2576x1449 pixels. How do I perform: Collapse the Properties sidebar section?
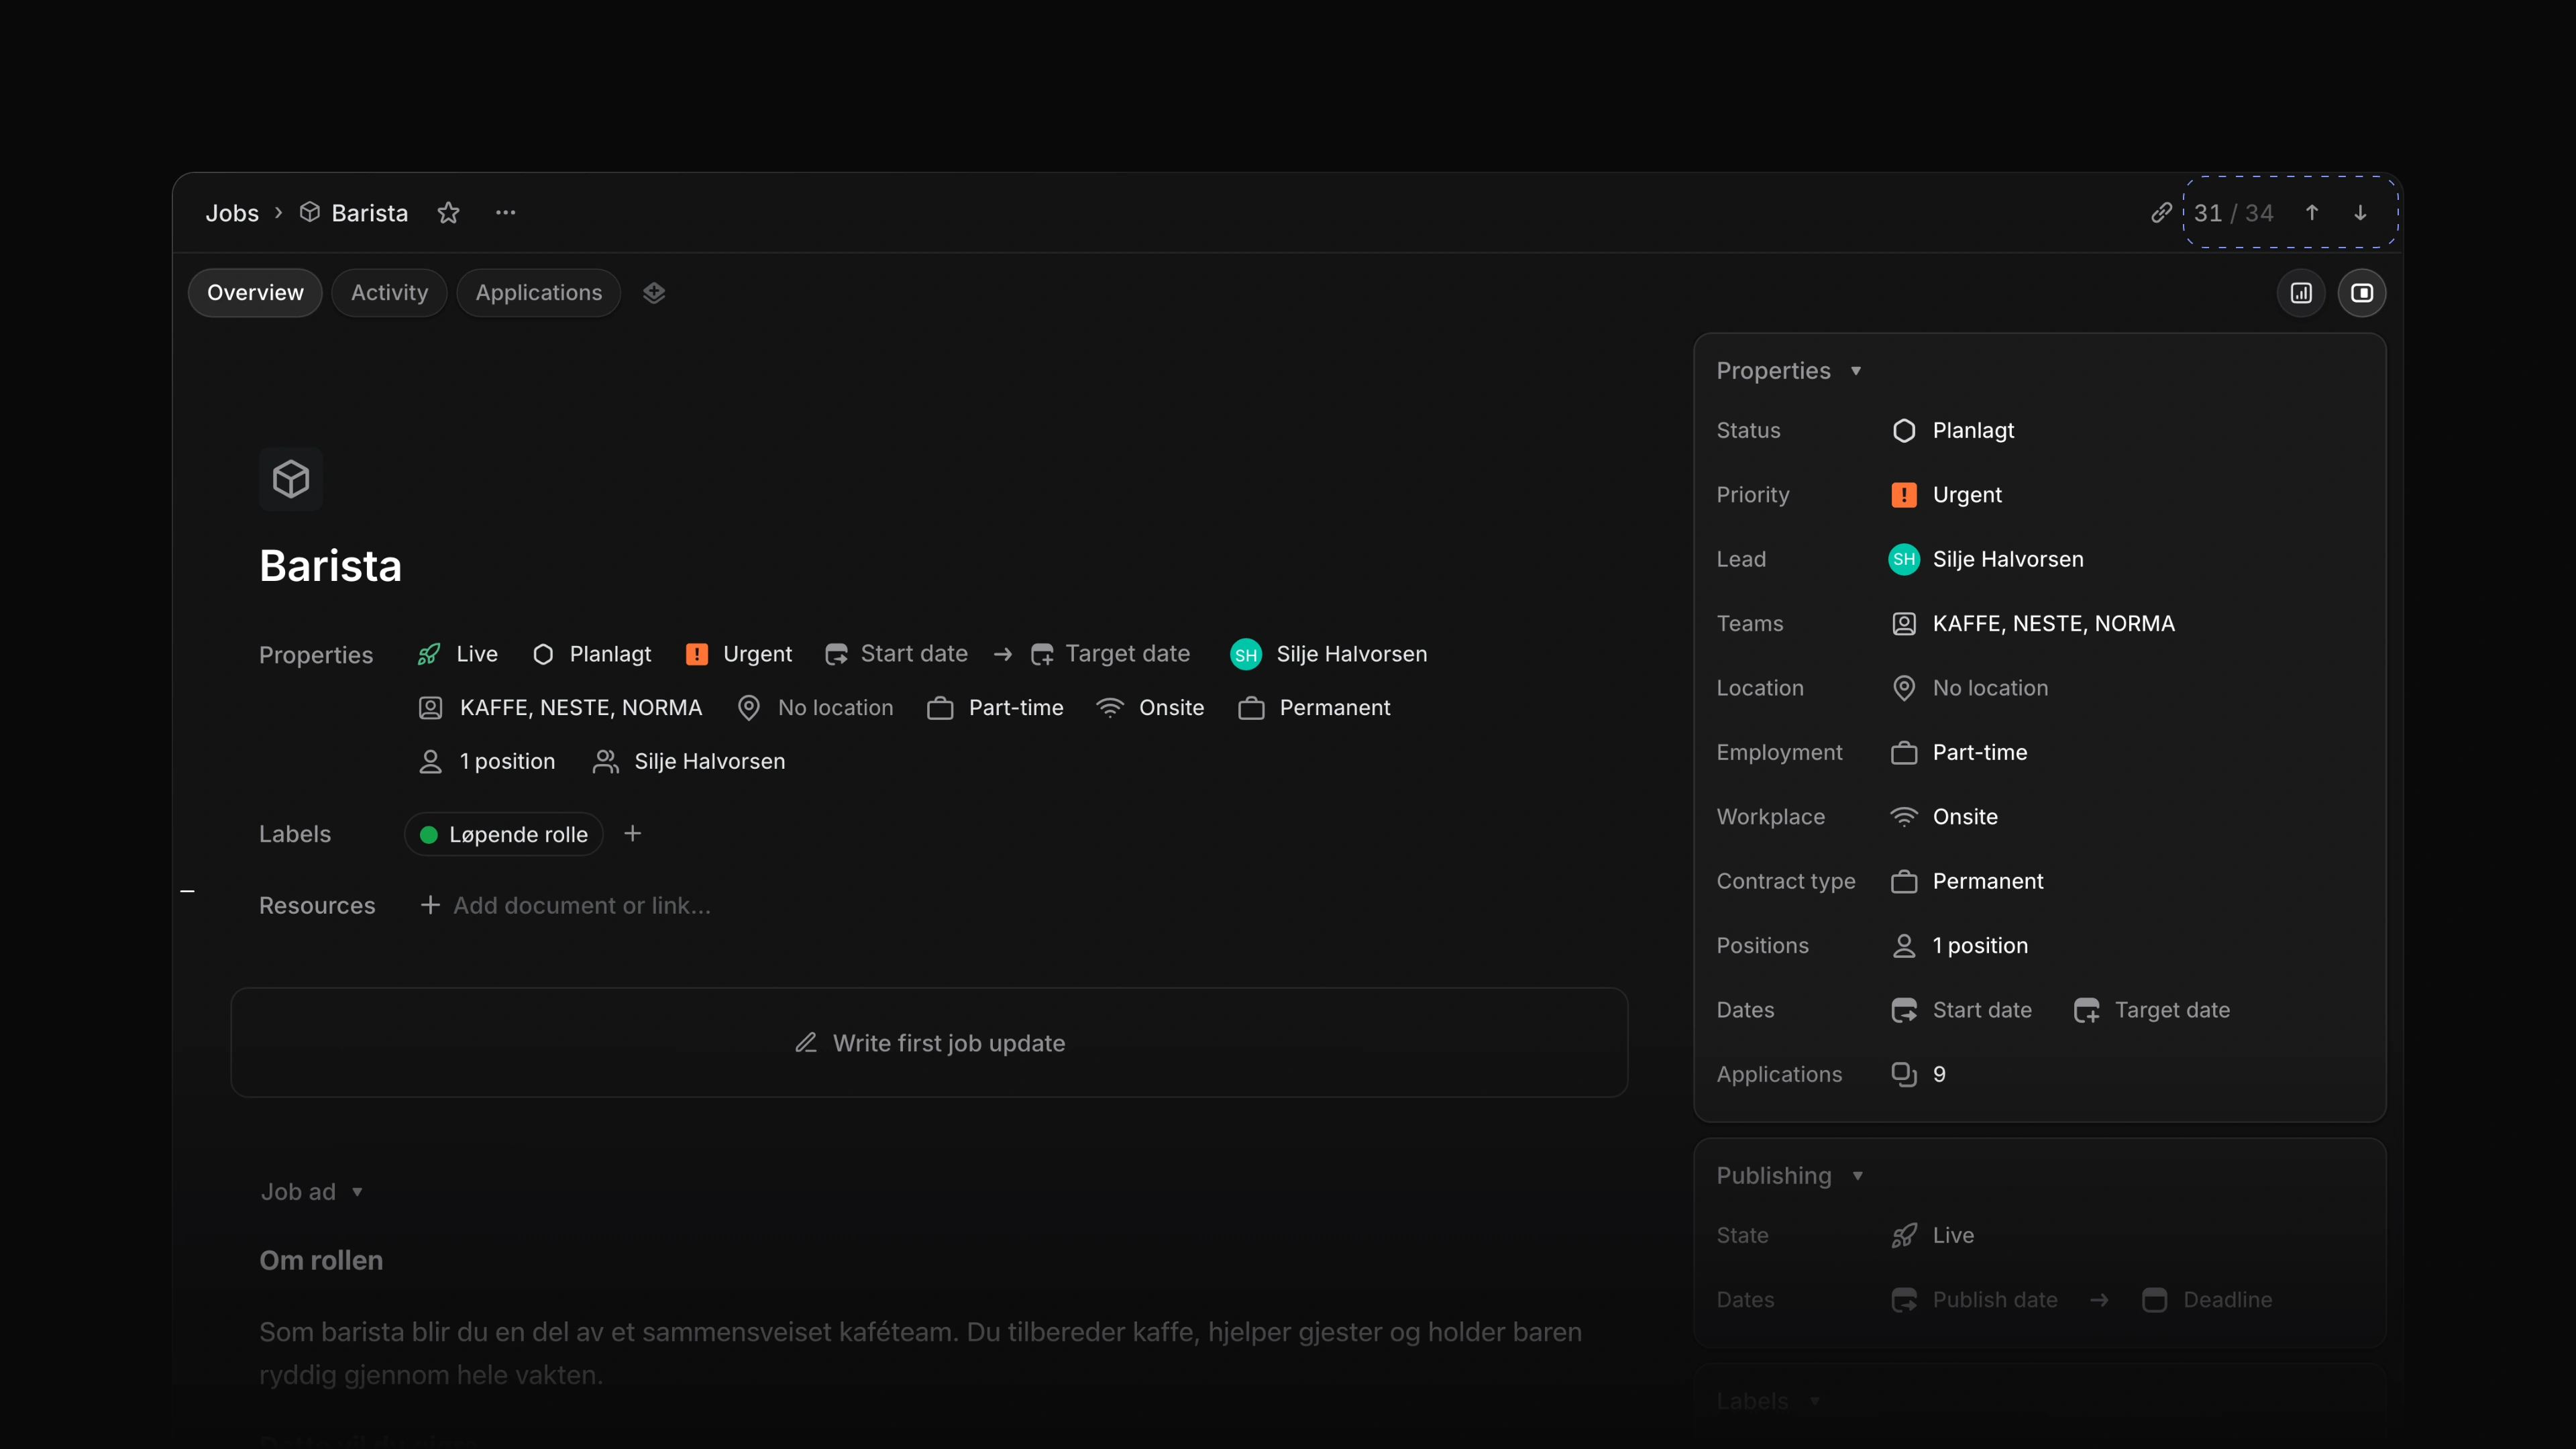point(1789,371)
